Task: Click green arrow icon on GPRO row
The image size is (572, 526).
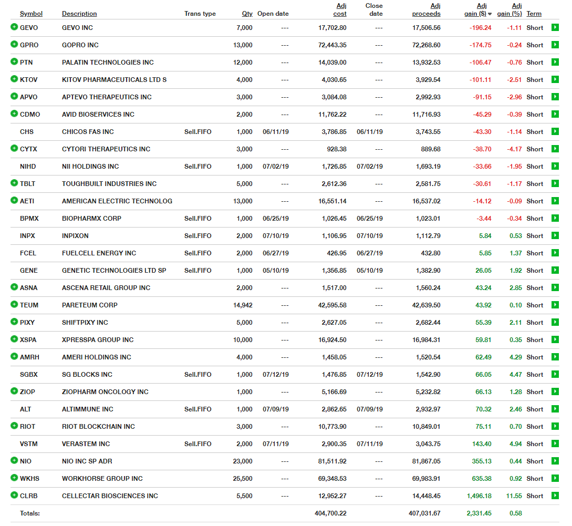Action: click(x=555, y=45)
